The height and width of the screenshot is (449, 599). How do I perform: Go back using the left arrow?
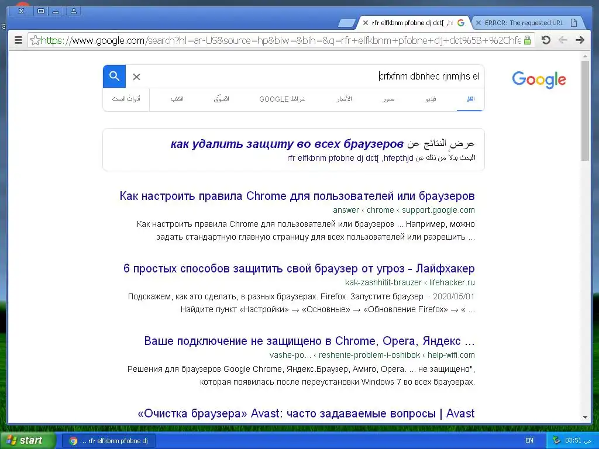(x=562, y=40)
